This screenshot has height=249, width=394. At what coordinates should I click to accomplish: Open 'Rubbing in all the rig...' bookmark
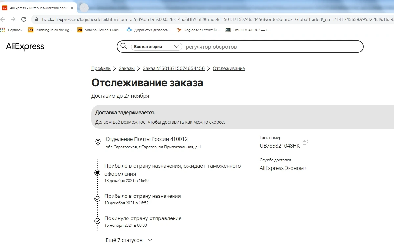tap(50, 30)
